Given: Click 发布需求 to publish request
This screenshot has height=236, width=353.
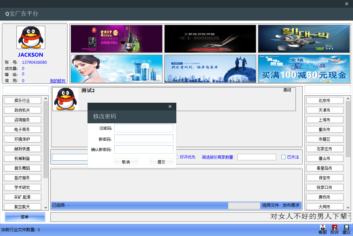Looking at the screenshot, I should pos(291,205).
